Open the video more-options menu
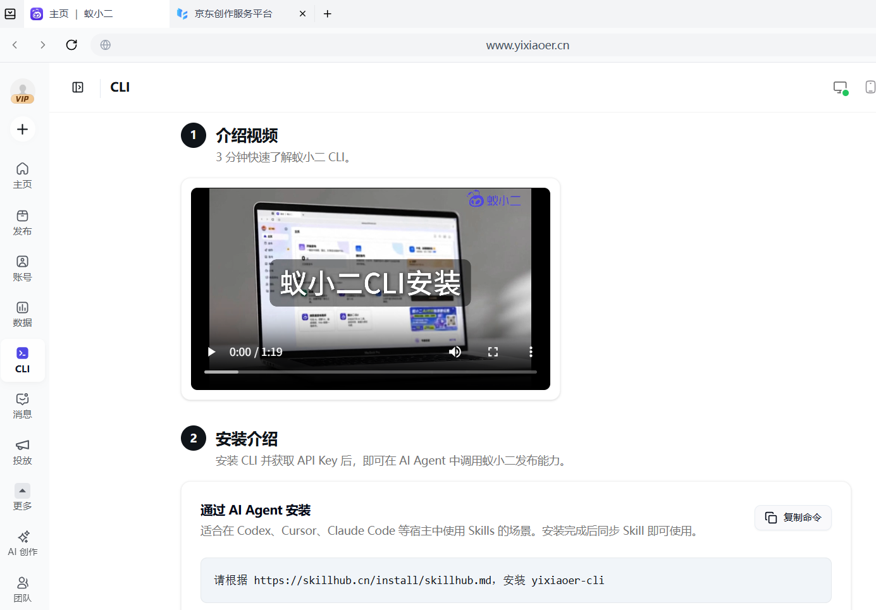Image resolution: width=876 pixels, height=610 pixels. [531, 352]
